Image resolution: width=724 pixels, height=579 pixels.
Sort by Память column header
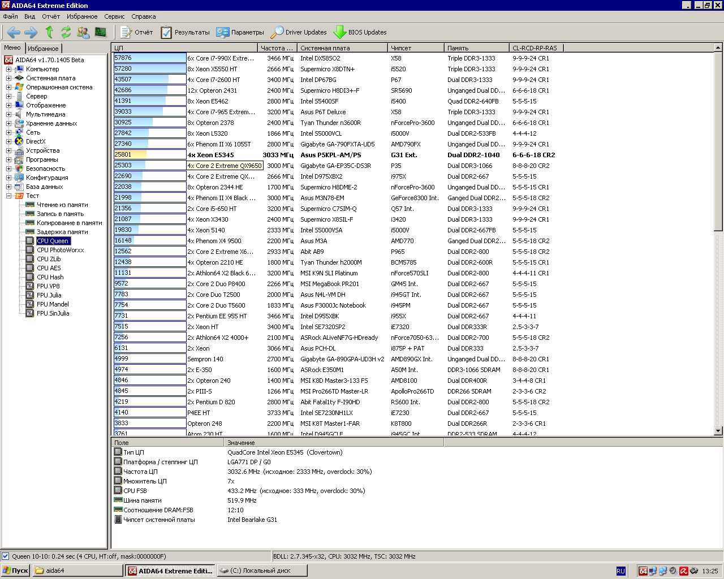tap(476, 48)
